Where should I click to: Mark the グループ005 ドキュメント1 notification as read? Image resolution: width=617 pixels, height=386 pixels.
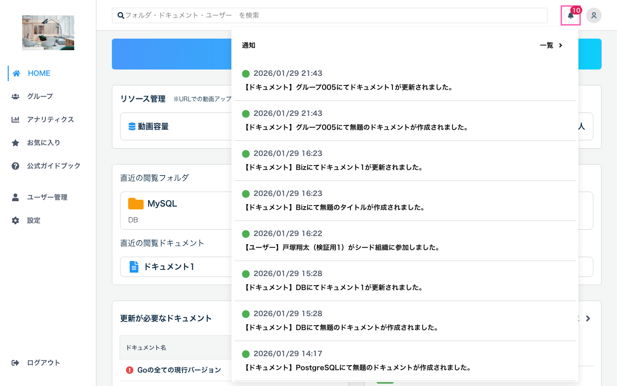click(x=246, y=73)
